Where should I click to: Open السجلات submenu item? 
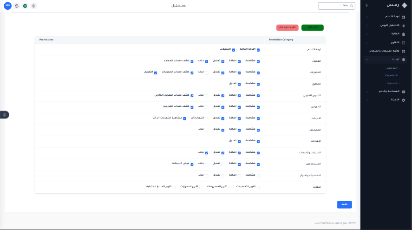[x=392, y=83]
